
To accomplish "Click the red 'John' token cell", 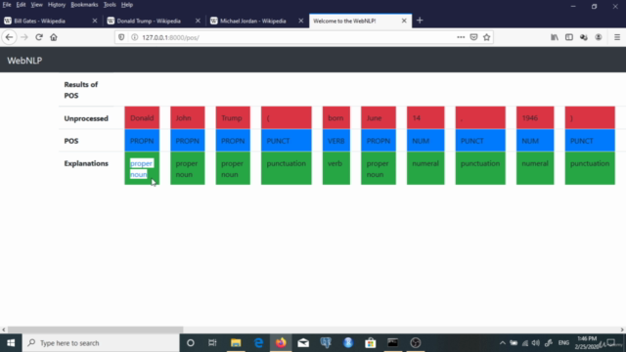I will point(187,117).
